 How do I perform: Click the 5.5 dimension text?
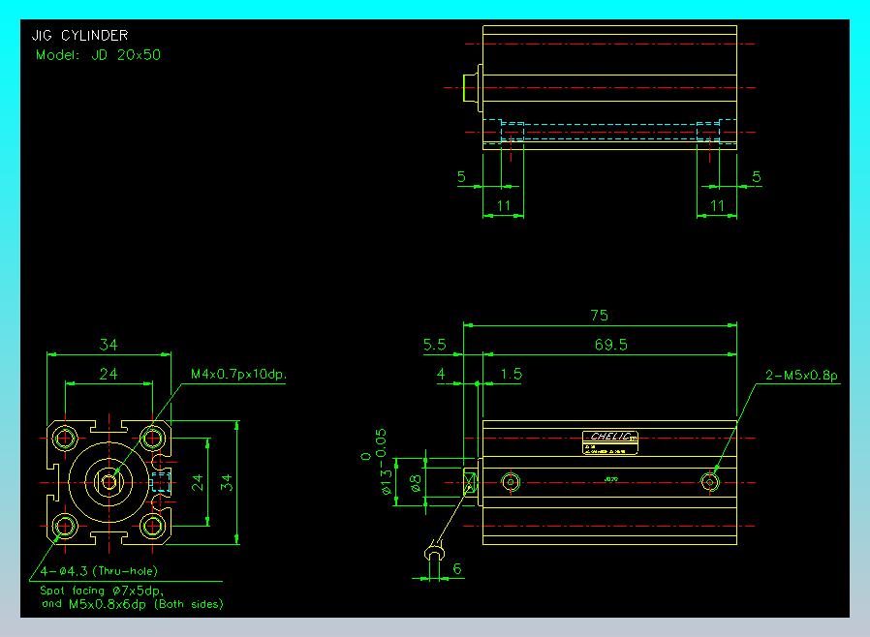click(x=435, y=345)
